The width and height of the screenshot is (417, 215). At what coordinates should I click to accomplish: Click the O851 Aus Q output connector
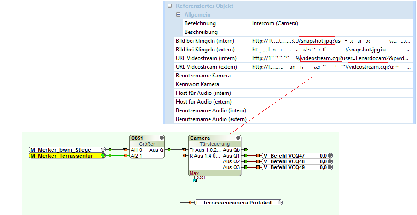click(x=169, y=150)
